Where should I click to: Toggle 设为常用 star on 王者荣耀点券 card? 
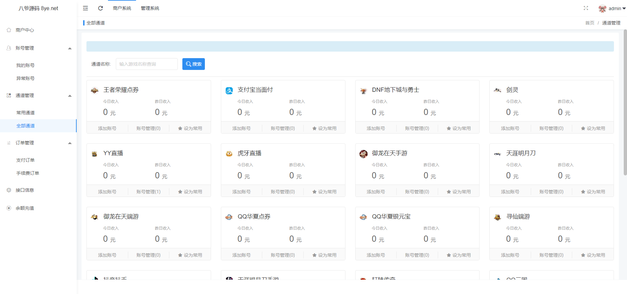(x=190, y=128)
